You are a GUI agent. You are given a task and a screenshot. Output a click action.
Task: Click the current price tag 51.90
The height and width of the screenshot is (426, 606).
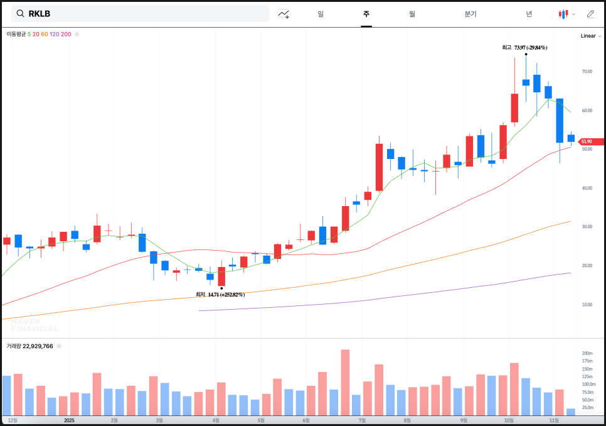[x=590, y=141]
